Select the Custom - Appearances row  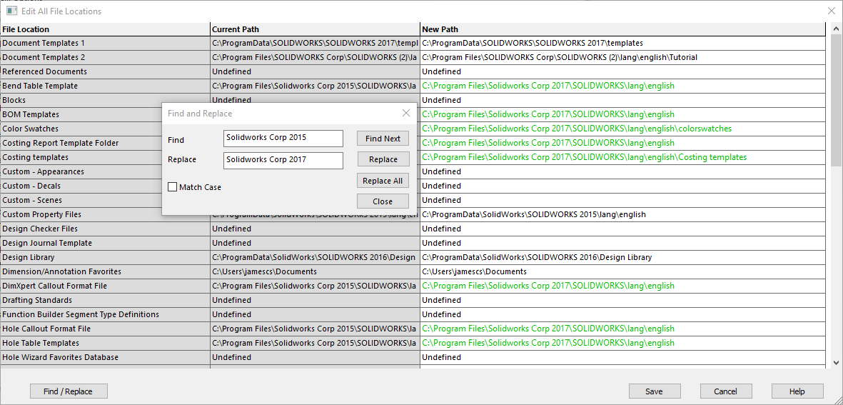[81, 171]
